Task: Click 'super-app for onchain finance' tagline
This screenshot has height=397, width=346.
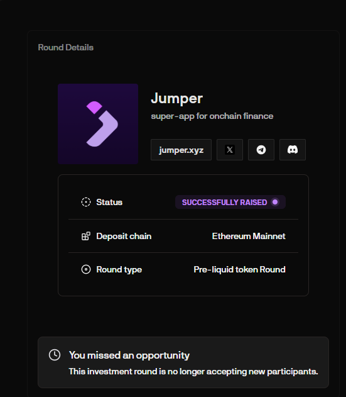Action: [212, 116]
